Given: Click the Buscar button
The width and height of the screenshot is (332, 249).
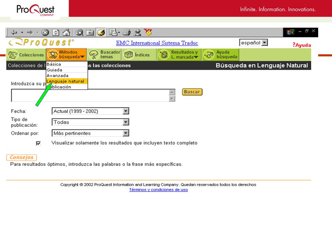Looking at the screenshot, I should coord(192,92).
